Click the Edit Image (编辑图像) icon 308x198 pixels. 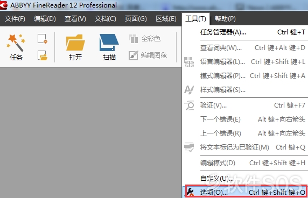click(134, 55)
